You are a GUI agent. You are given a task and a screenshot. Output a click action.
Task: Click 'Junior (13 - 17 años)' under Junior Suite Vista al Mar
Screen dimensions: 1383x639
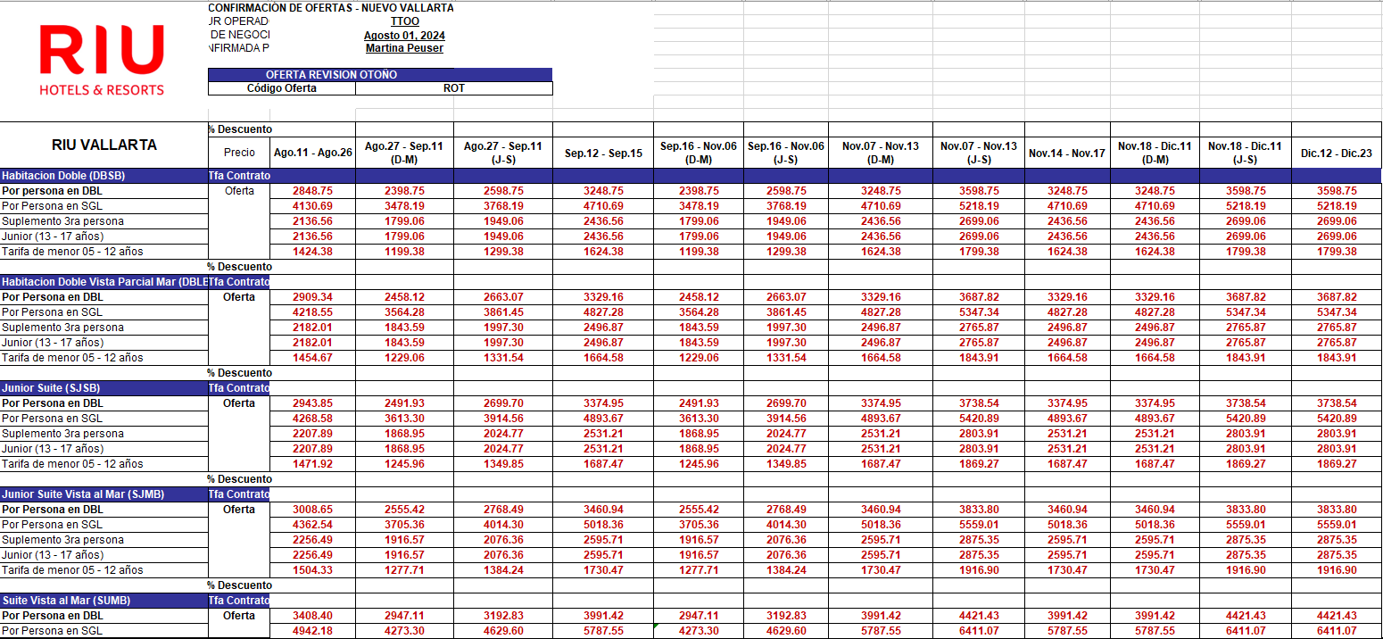pyautogui.click(x=104, y=555)
